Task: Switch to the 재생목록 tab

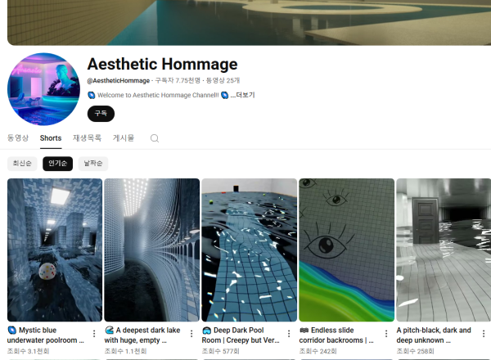Action: [x=87, y=138]
